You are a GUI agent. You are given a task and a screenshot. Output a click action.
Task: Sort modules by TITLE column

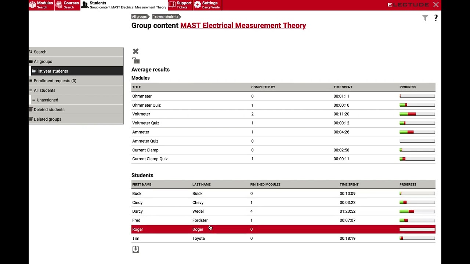point(137,87)
